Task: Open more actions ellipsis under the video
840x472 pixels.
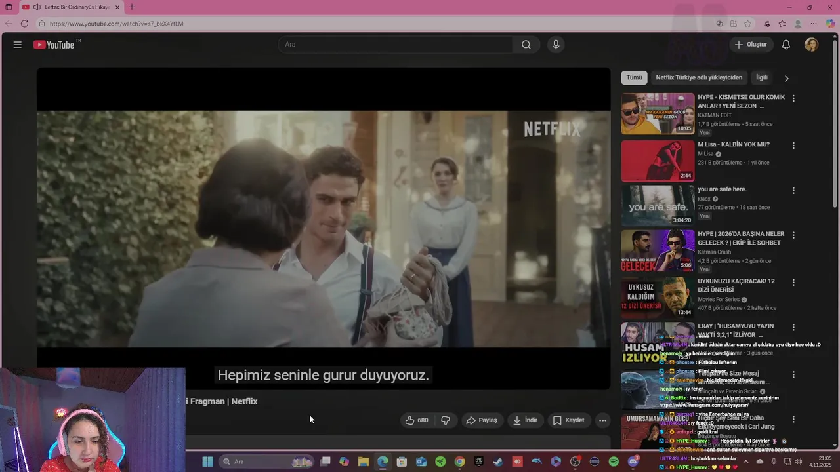Action: tap(602, 420)
